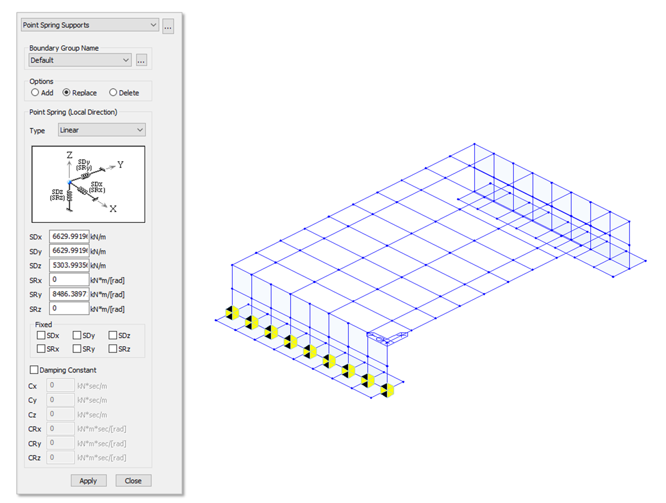Click the leftmost spring support symbol
This screenshot has width=666, height=503.
(232, 312)
